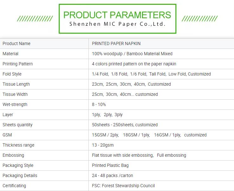Viewport: 234px width, 191px height.
Task: Select the Layer 1ply, 2ply, 3ply value
Action: pos(107,115)
